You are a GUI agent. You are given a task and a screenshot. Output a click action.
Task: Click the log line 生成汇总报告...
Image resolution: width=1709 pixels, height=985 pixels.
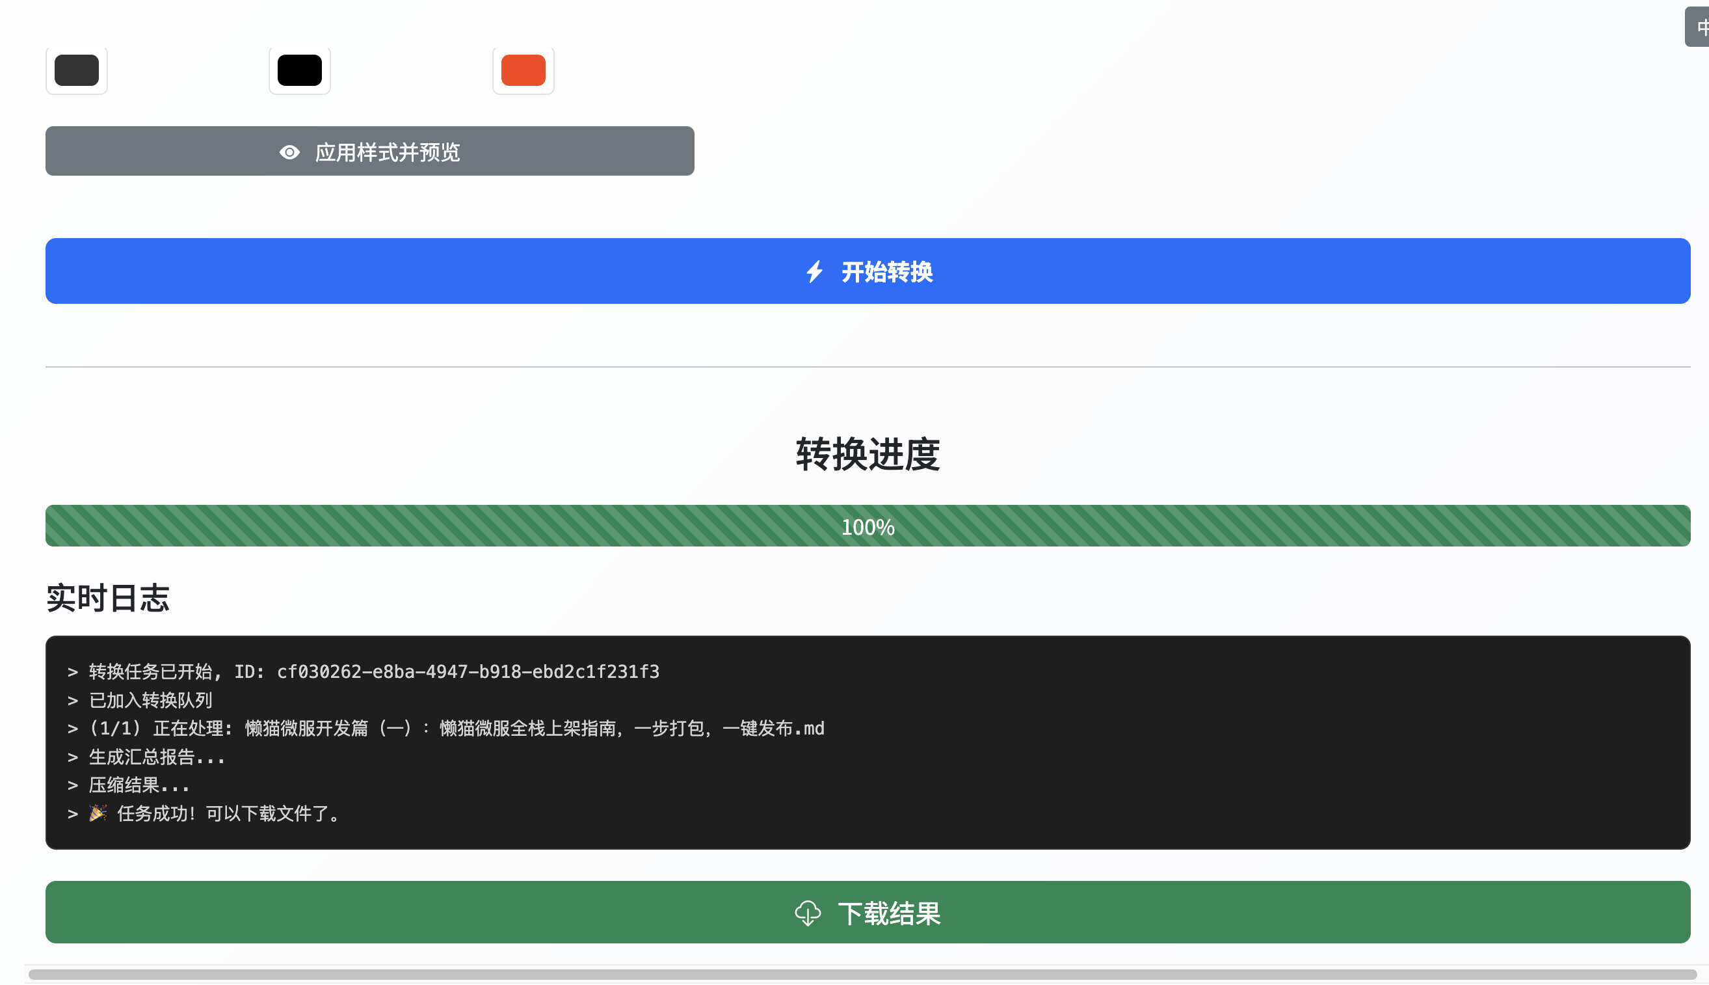(146, 757)
